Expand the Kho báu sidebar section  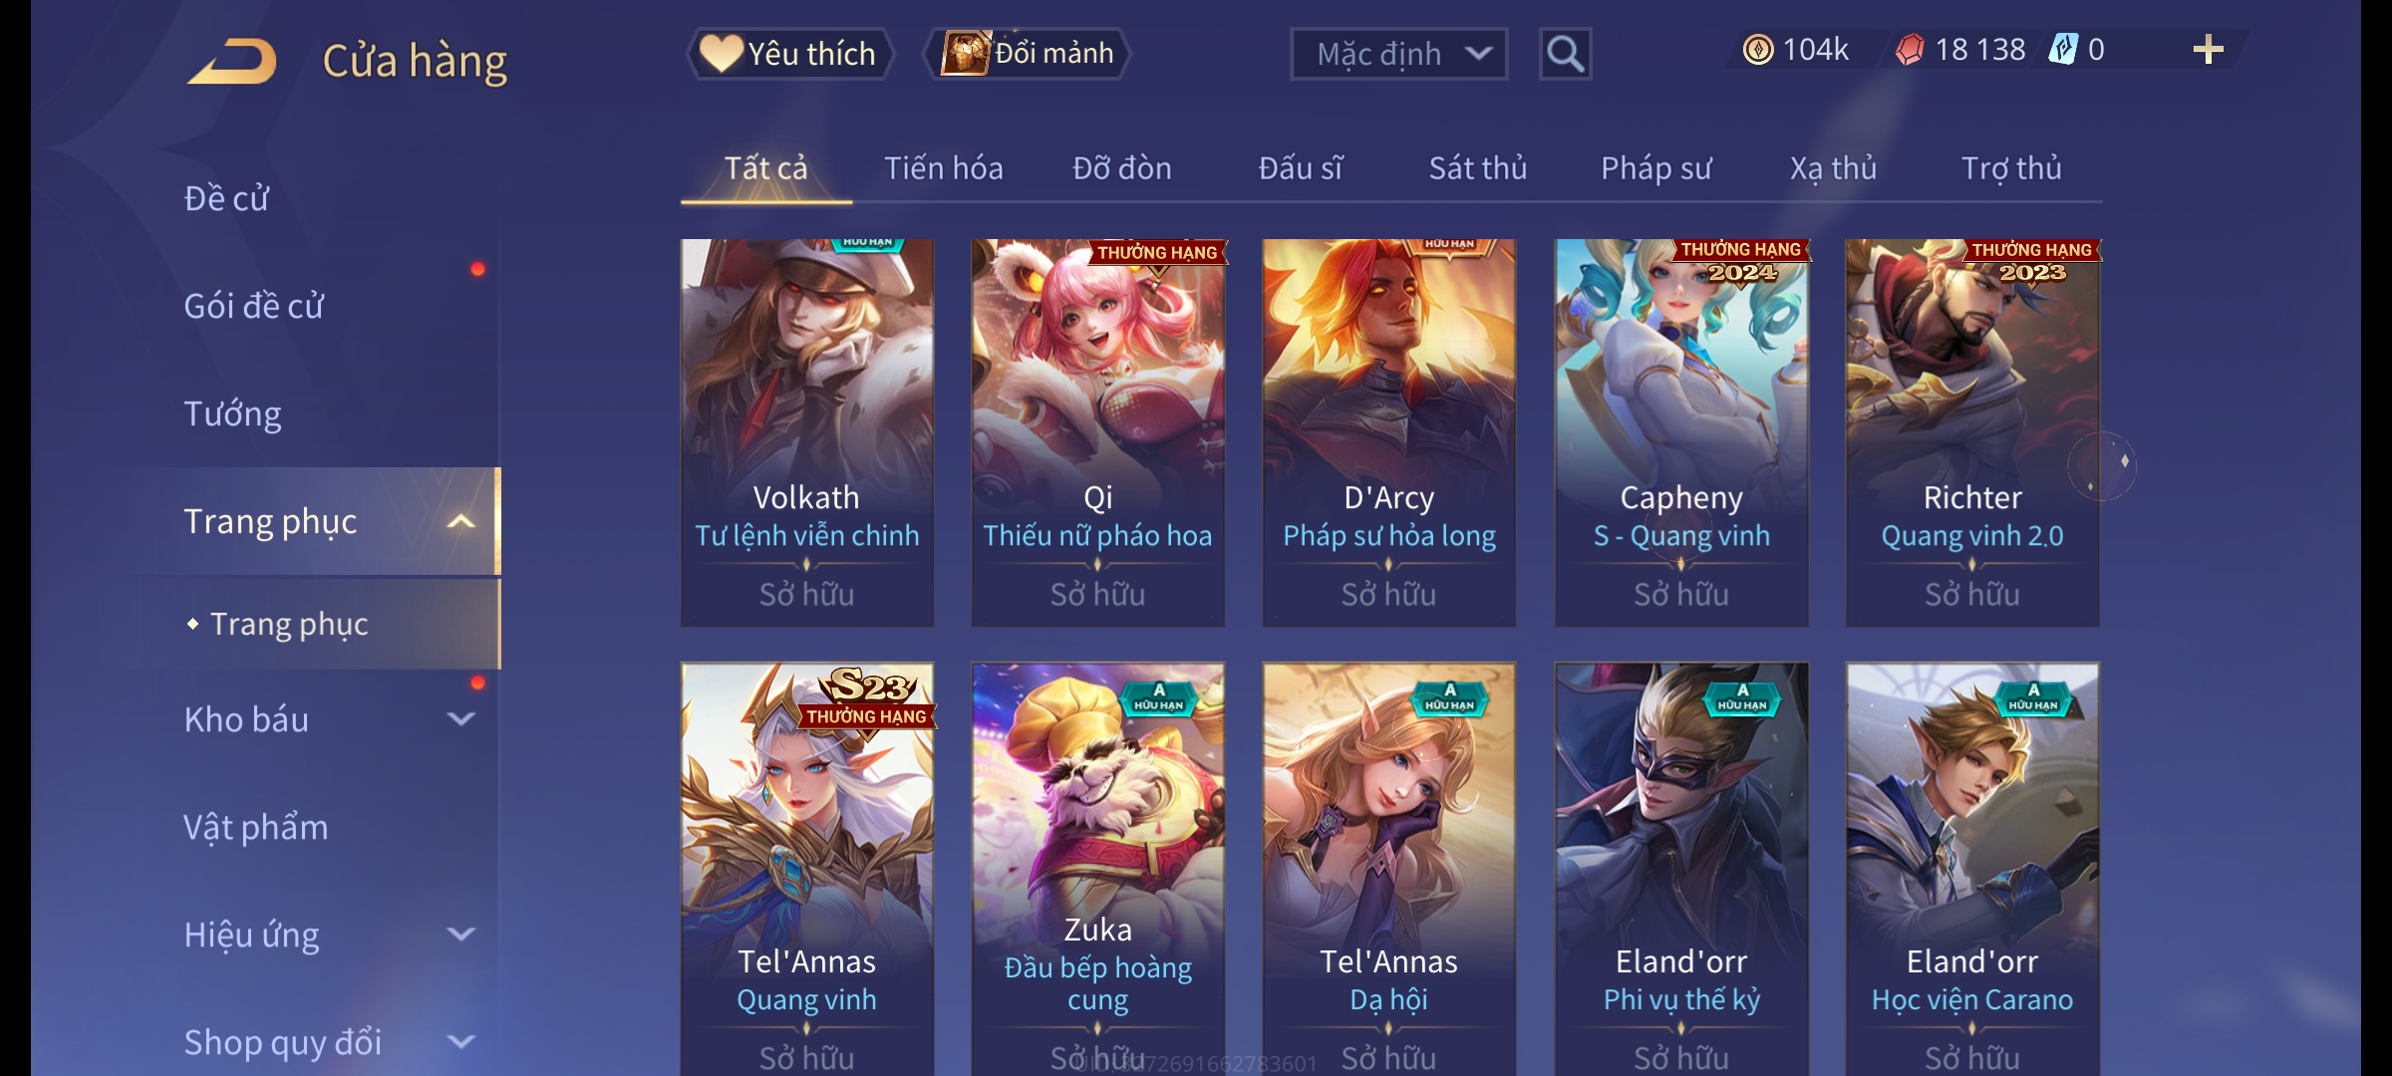(460, 719)
